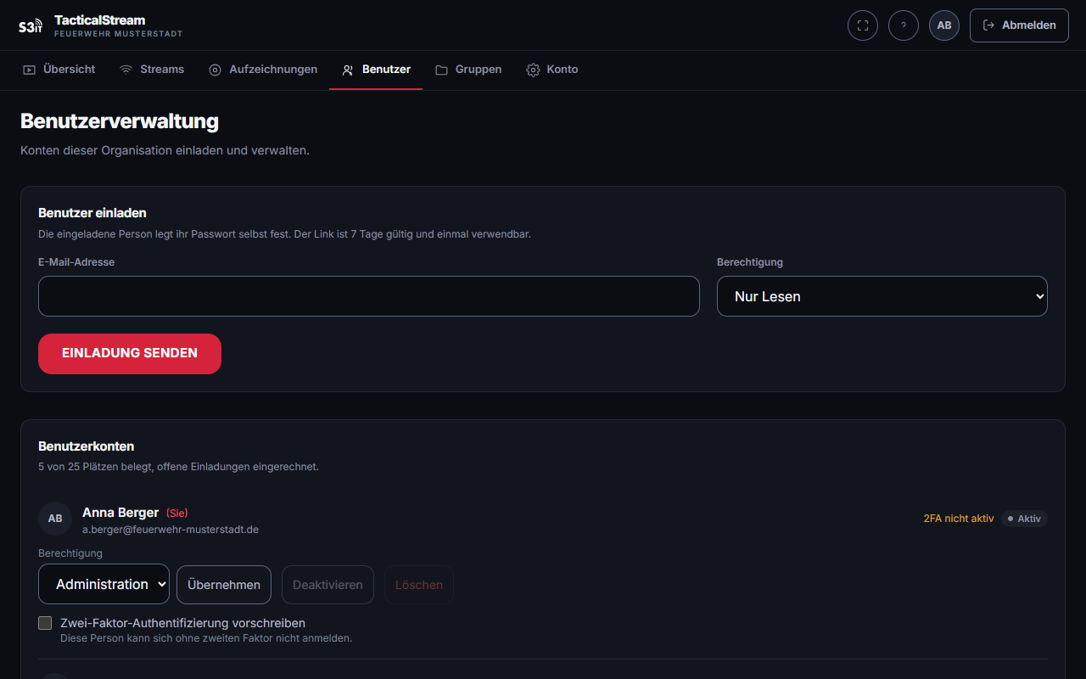This screenshot has height=679, width=1086.
Task: Switch to the Streams tab
Action: [x=152, y=70]
